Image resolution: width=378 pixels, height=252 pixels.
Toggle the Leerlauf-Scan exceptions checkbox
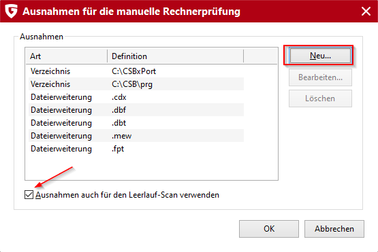pyautogui.click(x=29, y=195)
